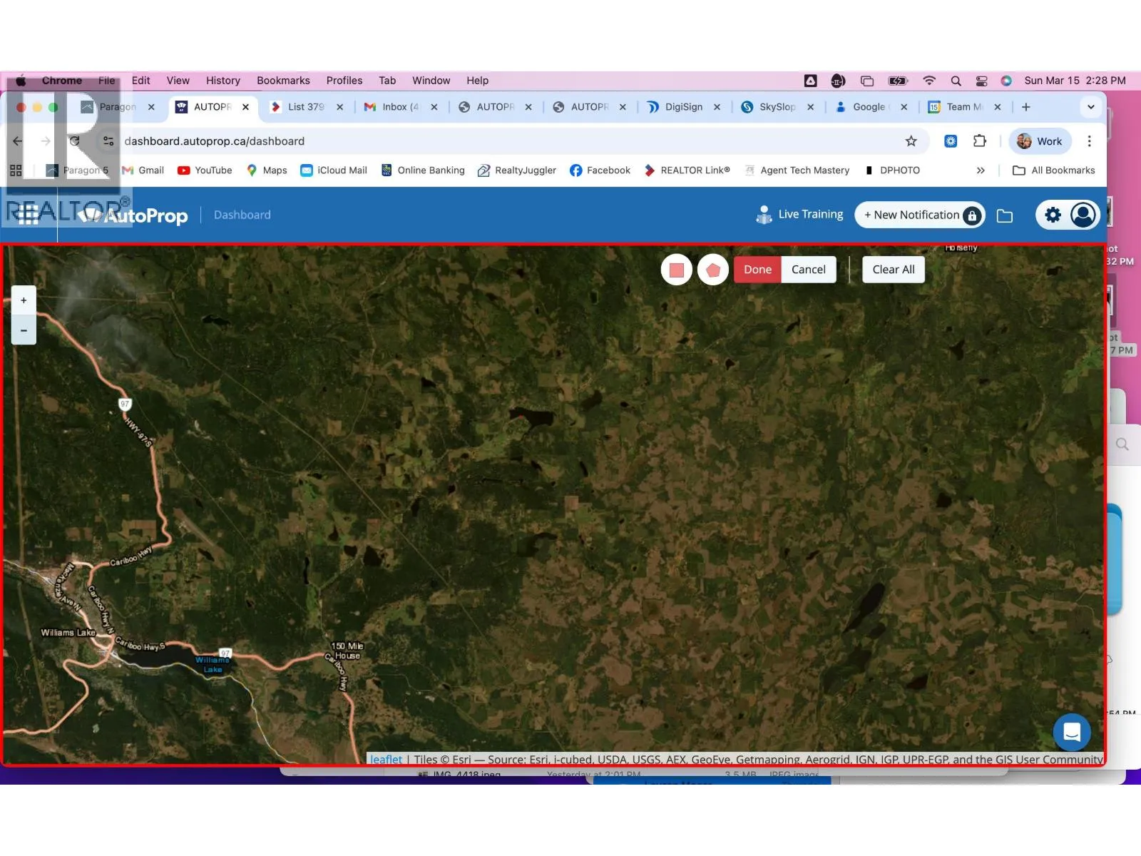
Task: Open AutoProp settings gear
Action: pos(1053,215)
